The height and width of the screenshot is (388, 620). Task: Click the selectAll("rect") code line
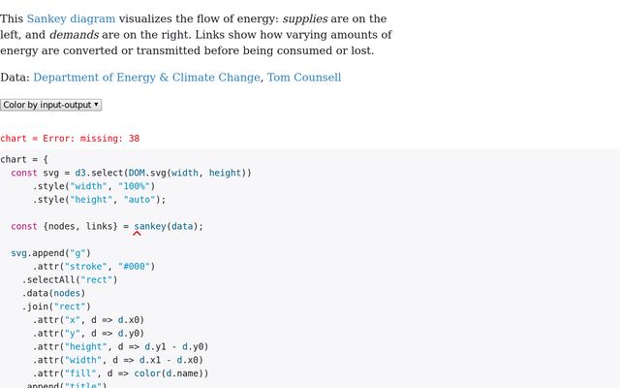[70, 279]
